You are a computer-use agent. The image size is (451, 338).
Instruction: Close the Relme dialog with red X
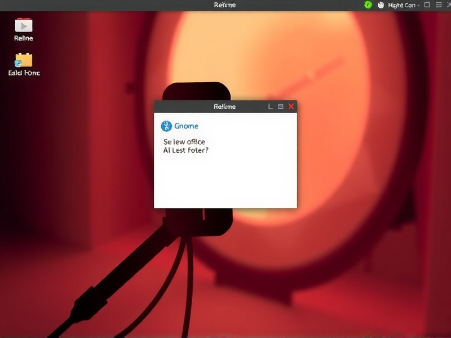coord(291,106)
